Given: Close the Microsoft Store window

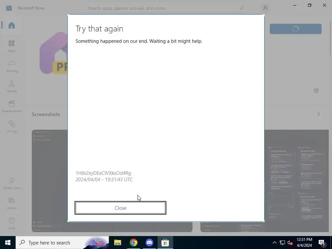Looking at the screenshot, I should pos(324,5).
